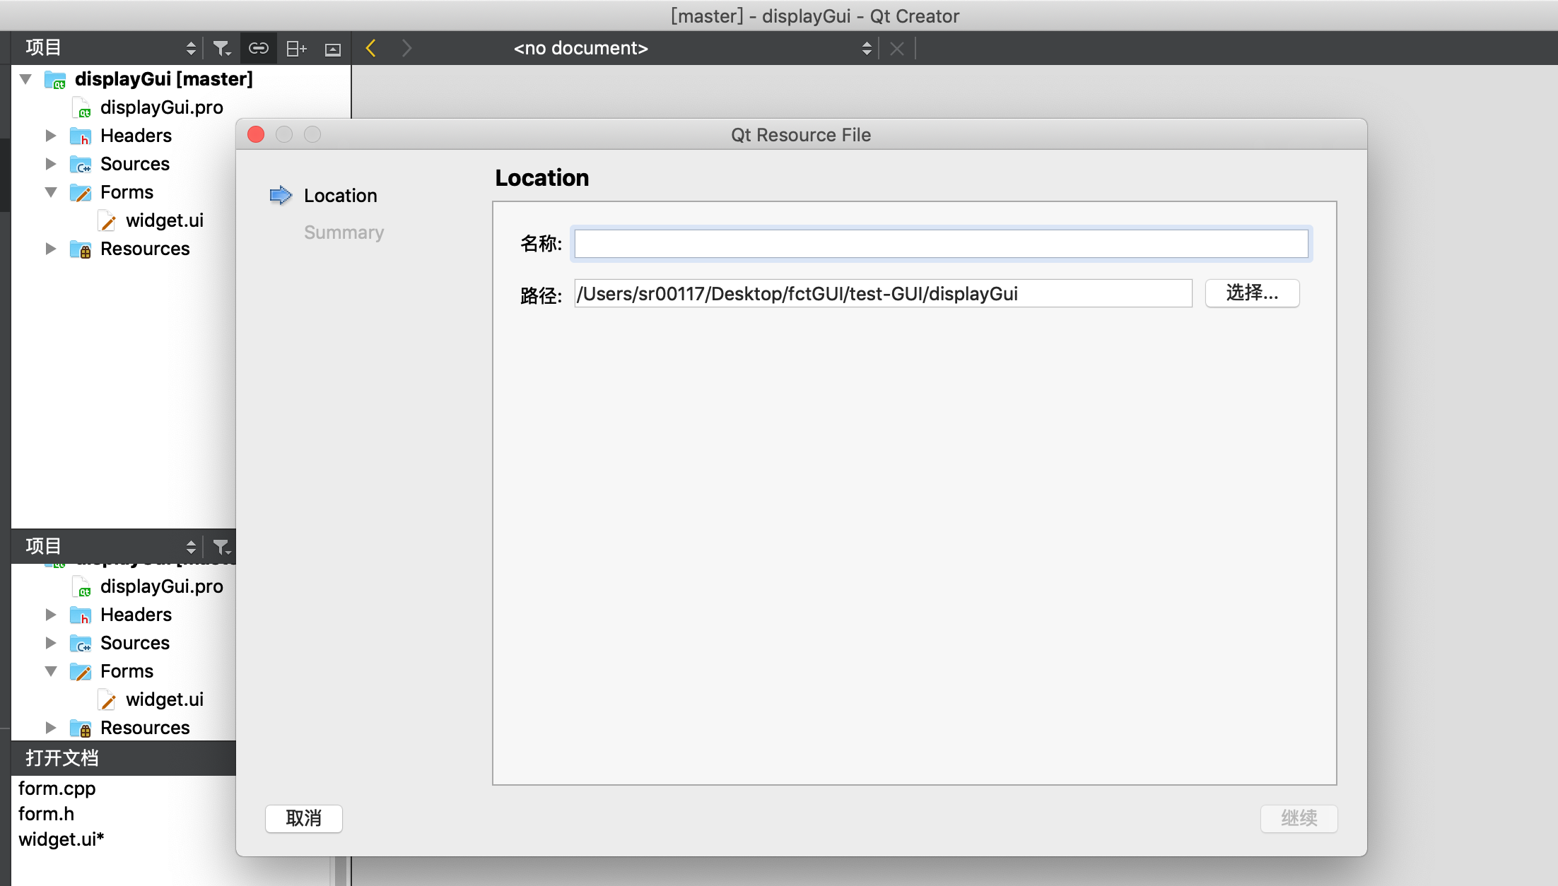The image size is (1558, 886).
Task: Click the close panel icon in top toolbar
Action: coord(332,49)
